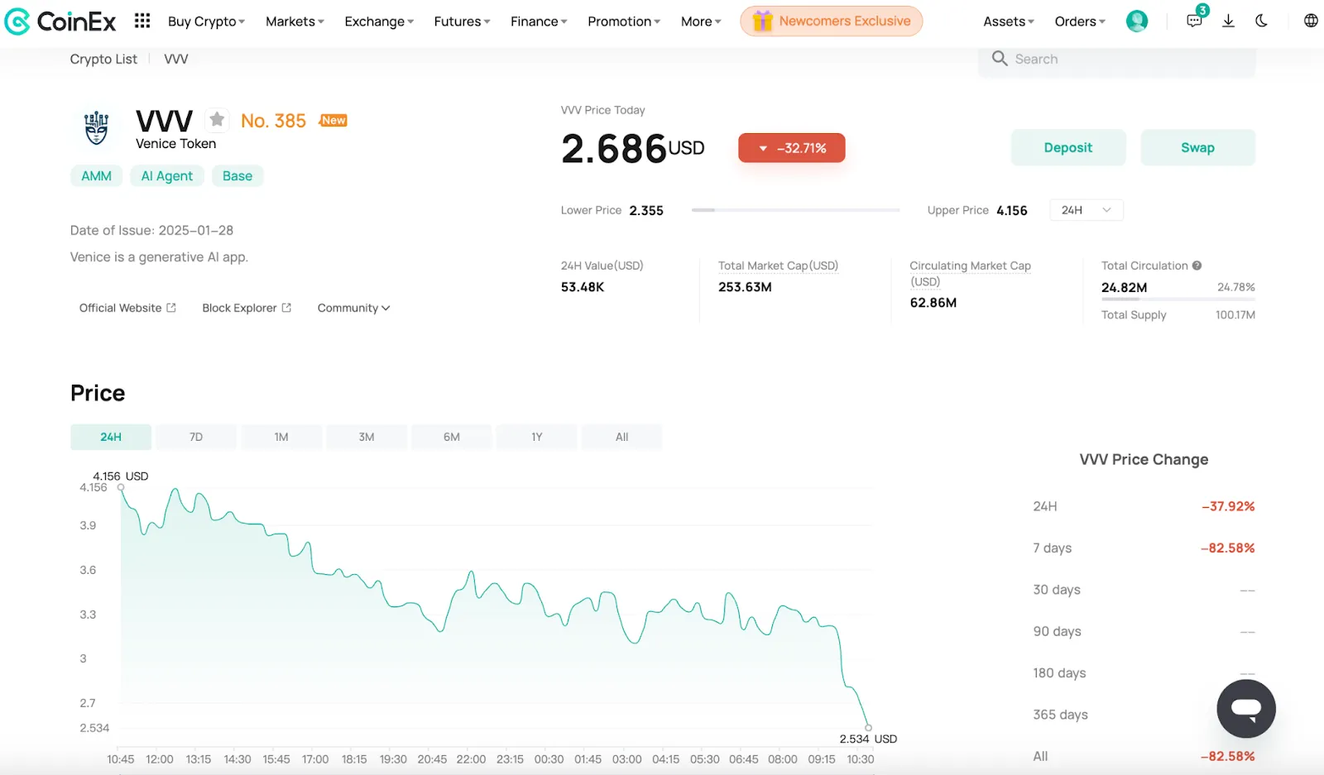Click the 4.156 USD chart high marker
1324x775 pixels.
[x=121, y=487]
